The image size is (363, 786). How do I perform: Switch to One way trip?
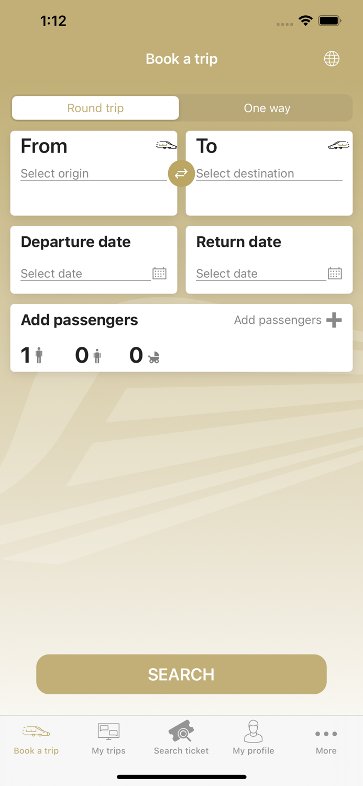[267, 108]
